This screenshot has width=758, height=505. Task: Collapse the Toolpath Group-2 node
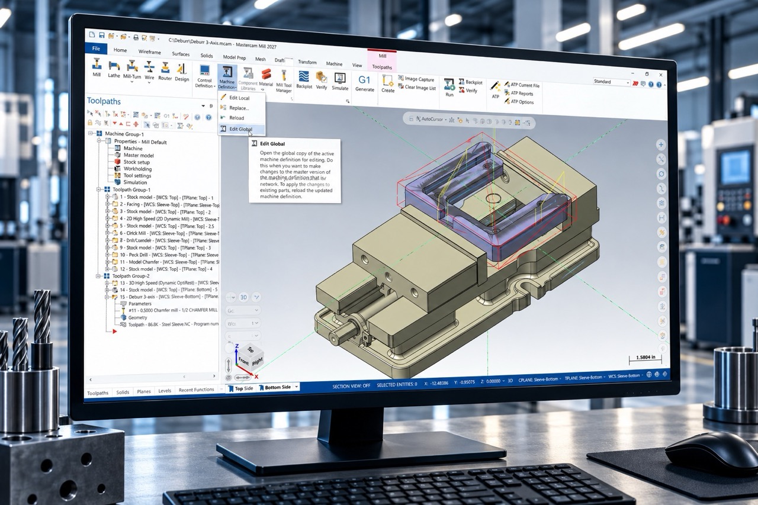(99, 276)
